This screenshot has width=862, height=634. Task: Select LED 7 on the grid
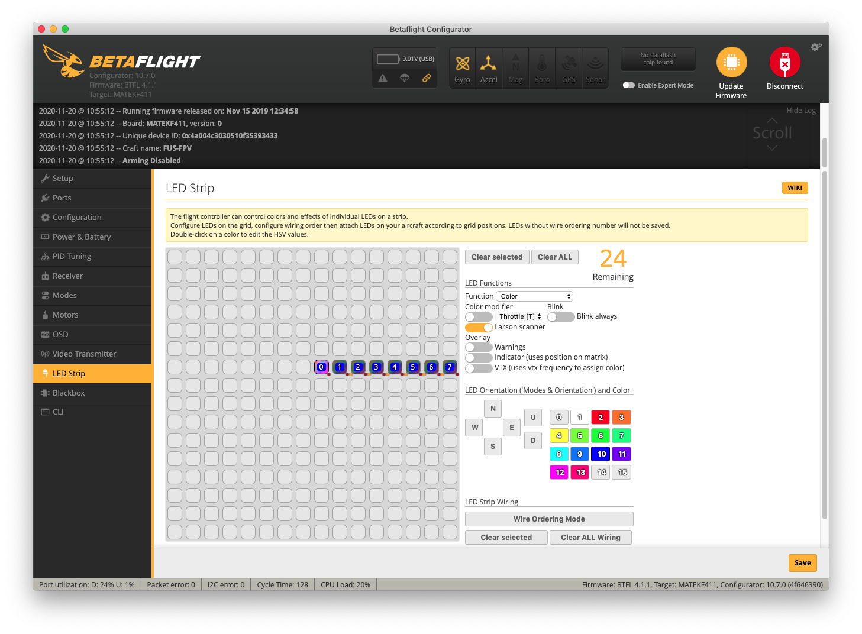pyautogui.click(x=450, y=367)
